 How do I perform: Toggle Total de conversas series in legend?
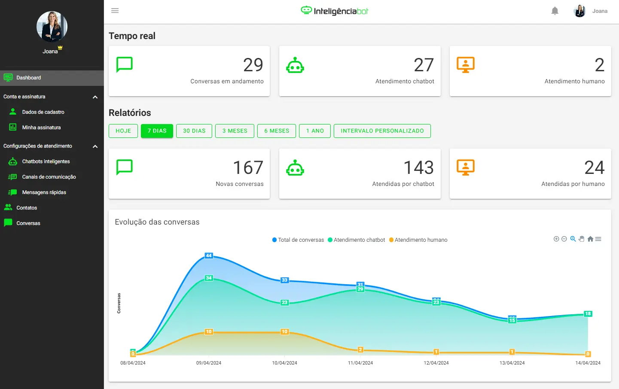[x=298, y=240]
